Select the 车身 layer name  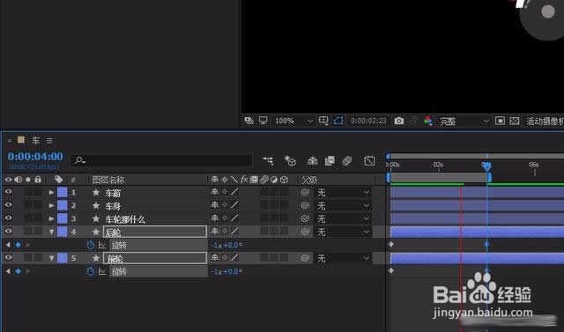coord(113,206)
